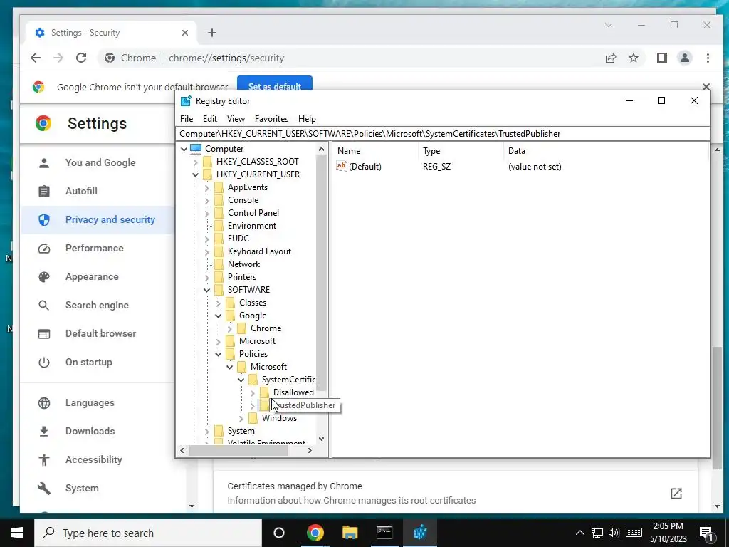Click Registry Editor taskbar icon
Screen dimensions: 729x547
click(420, 533)
